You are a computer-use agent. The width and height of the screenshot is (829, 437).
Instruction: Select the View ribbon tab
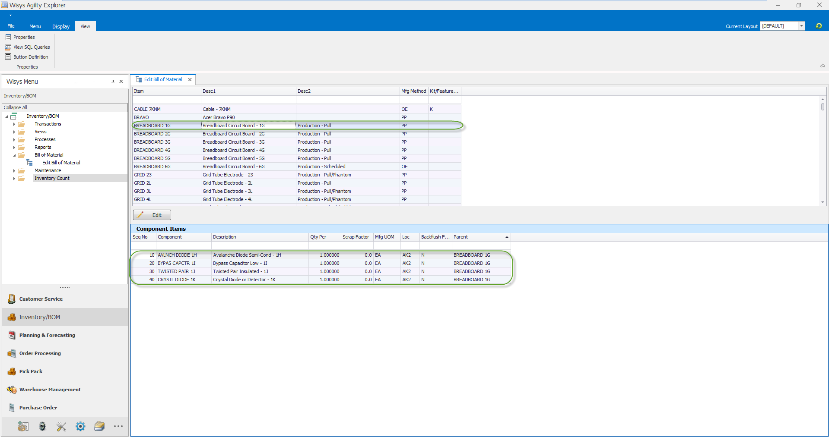(86, 26)
